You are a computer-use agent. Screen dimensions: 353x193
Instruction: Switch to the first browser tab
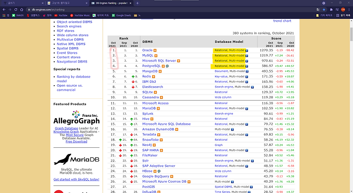23,3
